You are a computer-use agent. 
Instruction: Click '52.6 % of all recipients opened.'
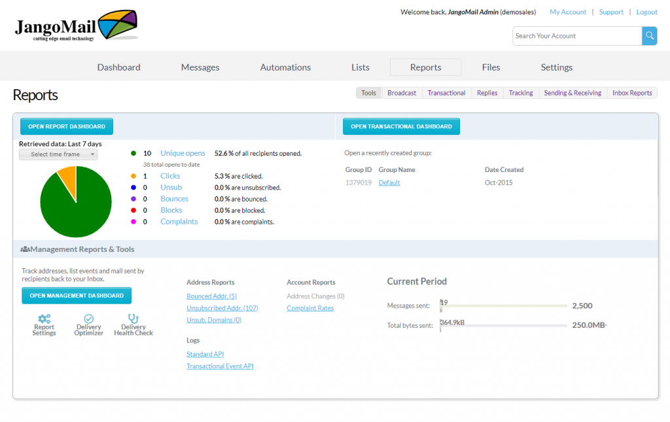[258, 153]
